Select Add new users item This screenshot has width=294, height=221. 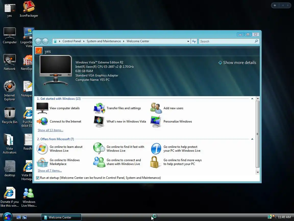(x=167, y=108)
